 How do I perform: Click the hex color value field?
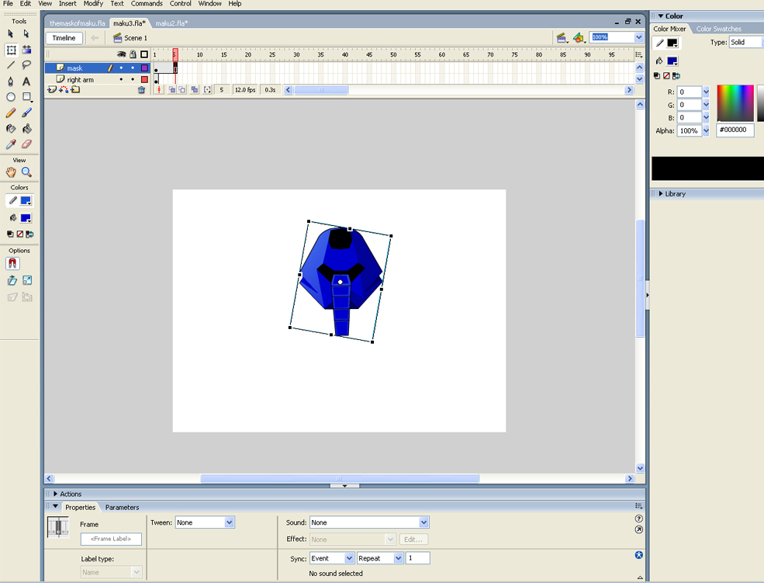734,130
